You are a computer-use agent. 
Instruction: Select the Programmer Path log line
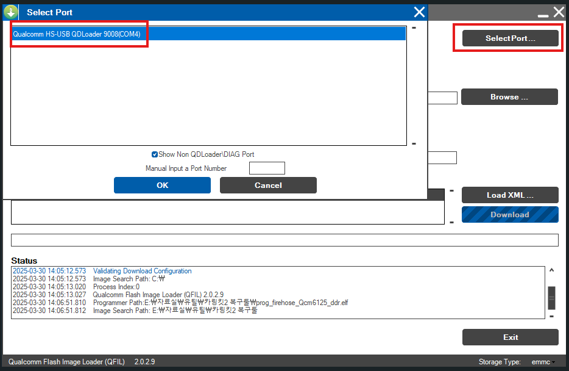pyautogui.click(x=180, y=303)
